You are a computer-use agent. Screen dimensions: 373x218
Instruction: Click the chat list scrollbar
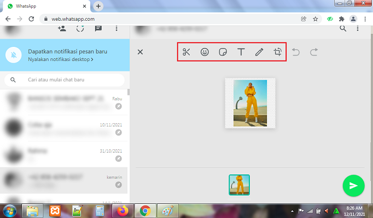click(x=129, y=92)
